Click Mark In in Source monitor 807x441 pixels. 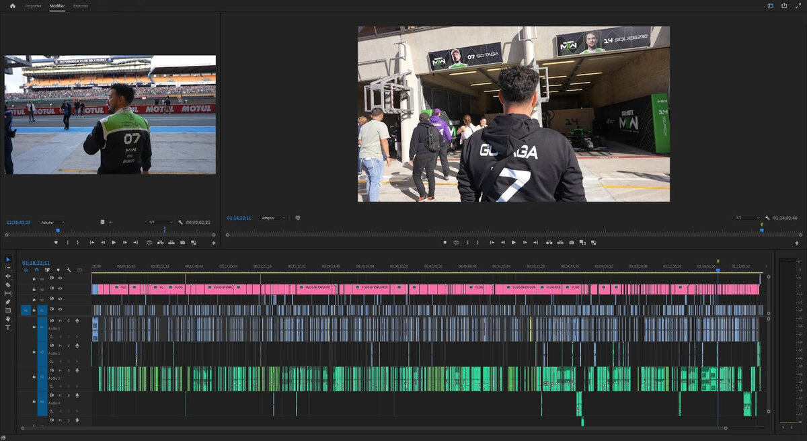68,243
